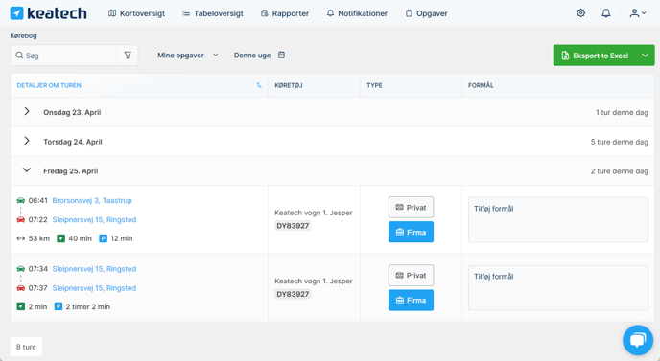Sort by Detaljer om turen column
Screen dimensions: 660x361
click(x=49, y=85)
